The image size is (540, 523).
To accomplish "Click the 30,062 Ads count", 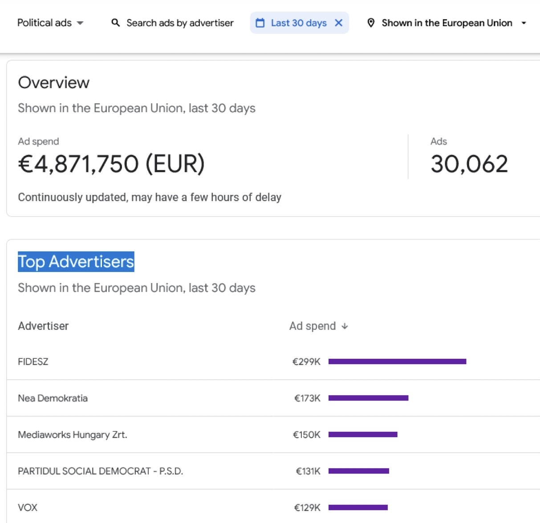I will click(x=469, y=164).
